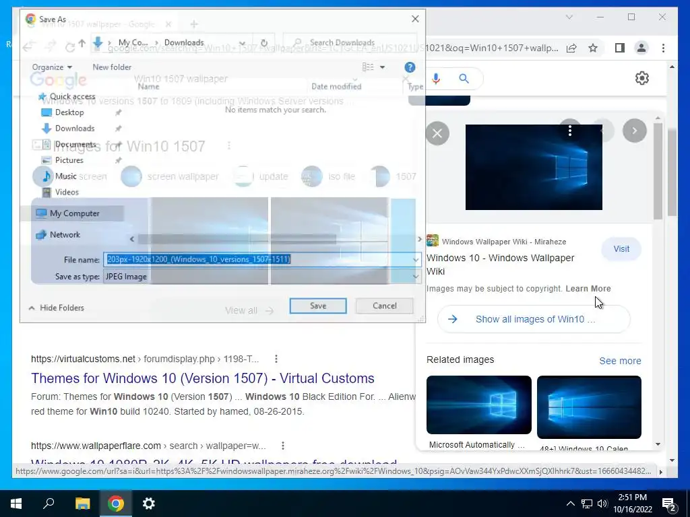Screen dimensions: 690x517
Task: Open Windows 10 - Windows Wallpaper Wiki link
Action: (x=501, y=265)
